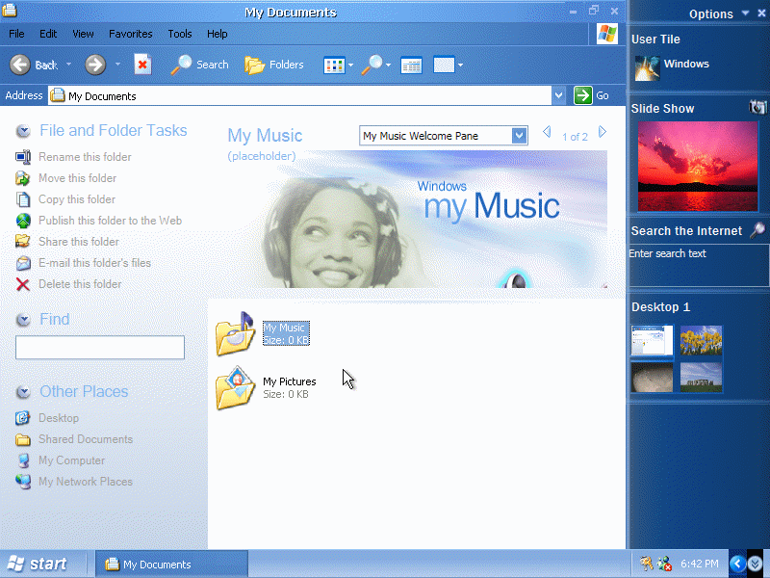The height and width of the screenshot is (578, 770).
Task: Click the keys icon in system tray
Action: (x=646, y=563)
